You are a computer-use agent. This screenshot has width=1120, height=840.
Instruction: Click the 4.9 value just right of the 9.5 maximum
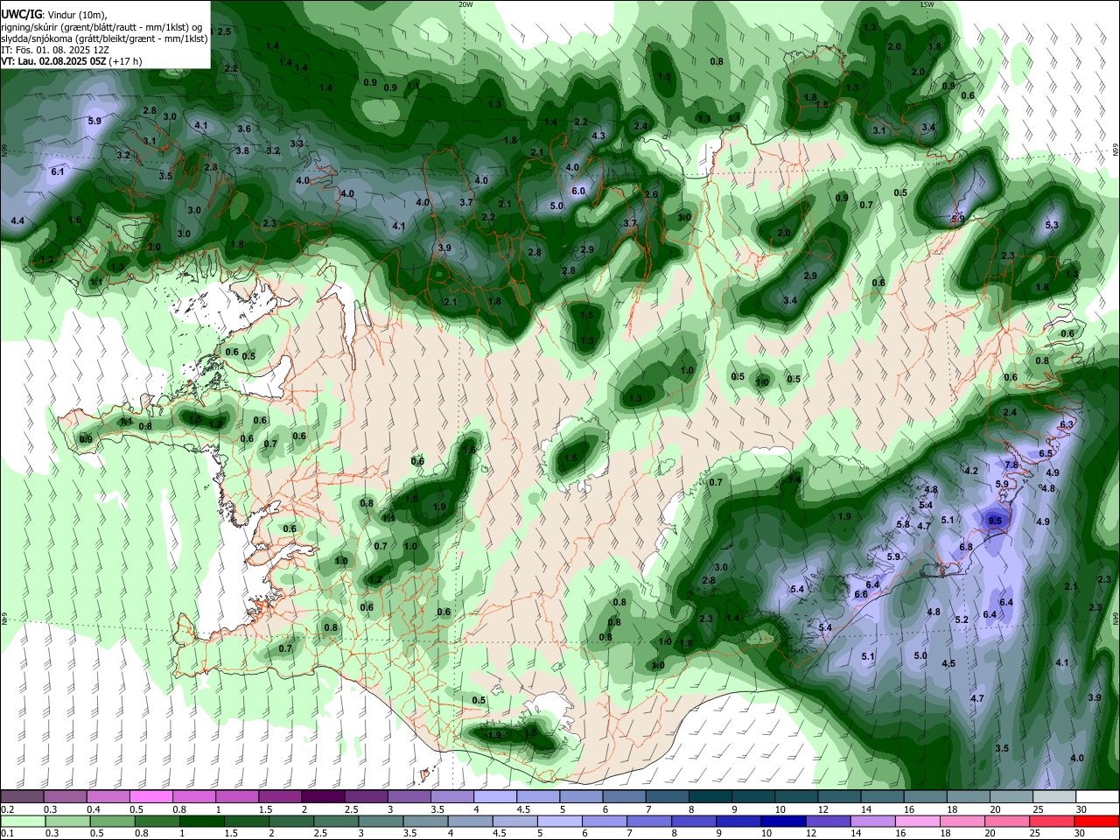point(1043,521)
